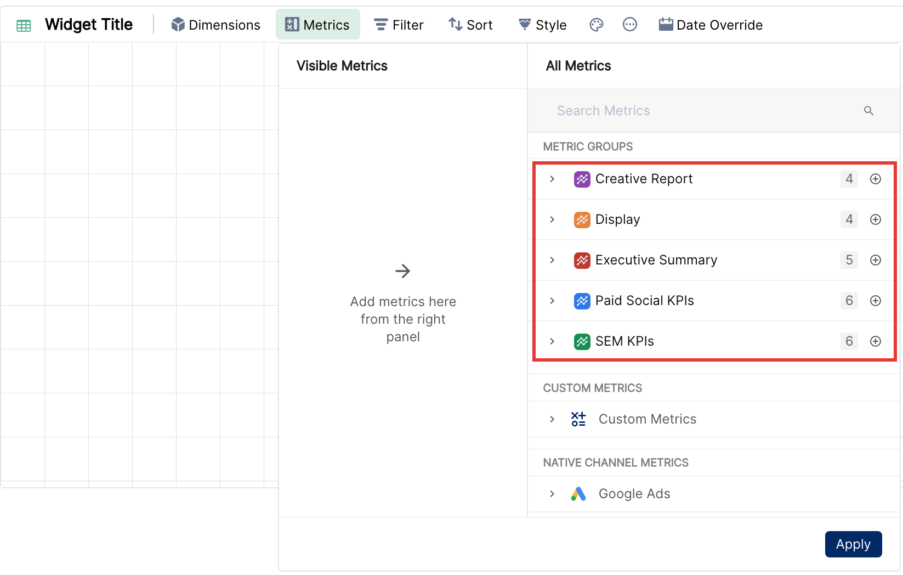Click the Custom Metrics formula icon

coord(578,419)
